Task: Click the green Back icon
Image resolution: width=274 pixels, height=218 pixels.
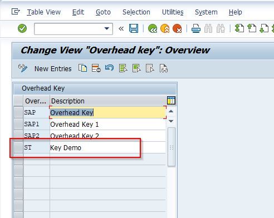Action: pos(153,28)
